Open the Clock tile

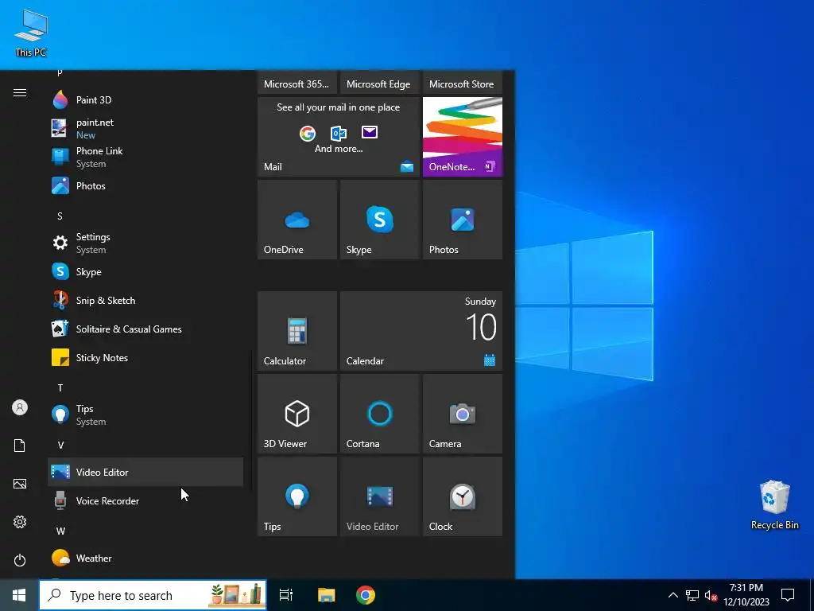pos(463,496)
